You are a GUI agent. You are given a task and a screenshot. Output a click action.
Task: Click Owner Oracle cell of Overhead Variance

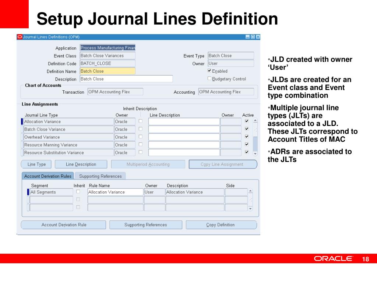pyautogui.click(x=124, y=137)
